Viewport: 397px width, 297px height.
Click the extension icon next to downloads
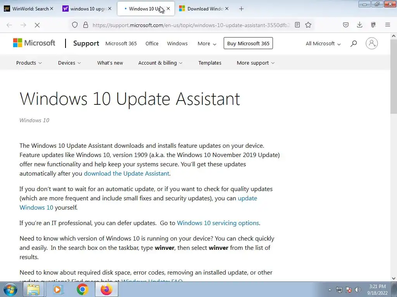point(373,25)
